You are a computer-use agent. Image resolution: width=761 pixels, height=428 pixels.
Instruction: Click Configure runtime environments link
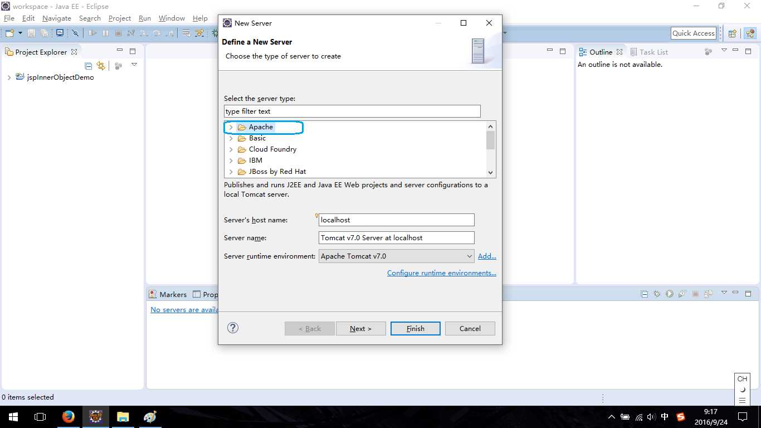[442, 273]
